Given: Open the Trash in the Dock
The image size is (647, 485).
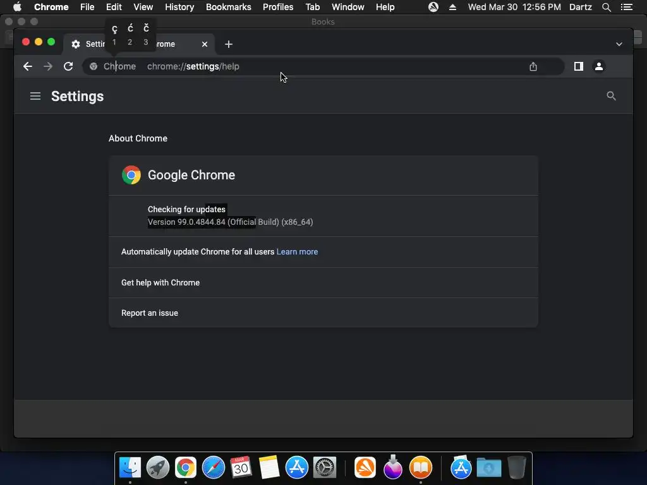Looking at the screenshot, I should click(x=517, y=468).
